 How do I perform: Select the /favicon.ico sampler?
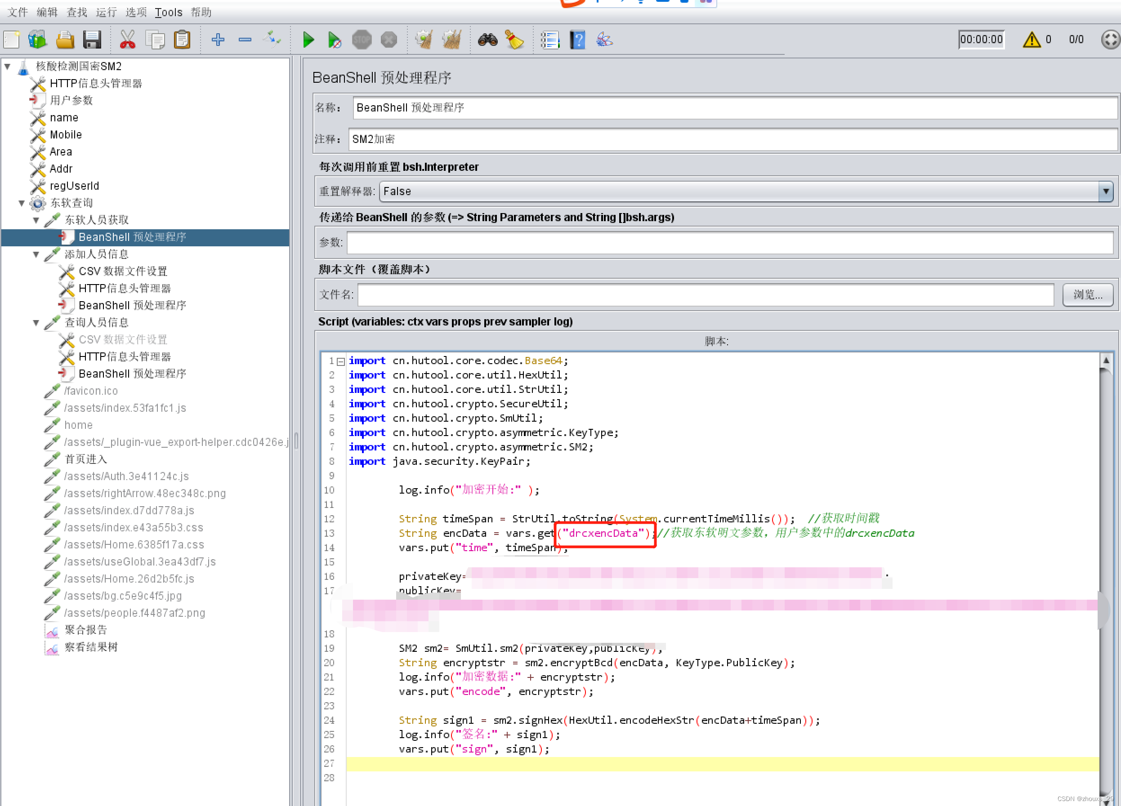[x=91, y=391]
